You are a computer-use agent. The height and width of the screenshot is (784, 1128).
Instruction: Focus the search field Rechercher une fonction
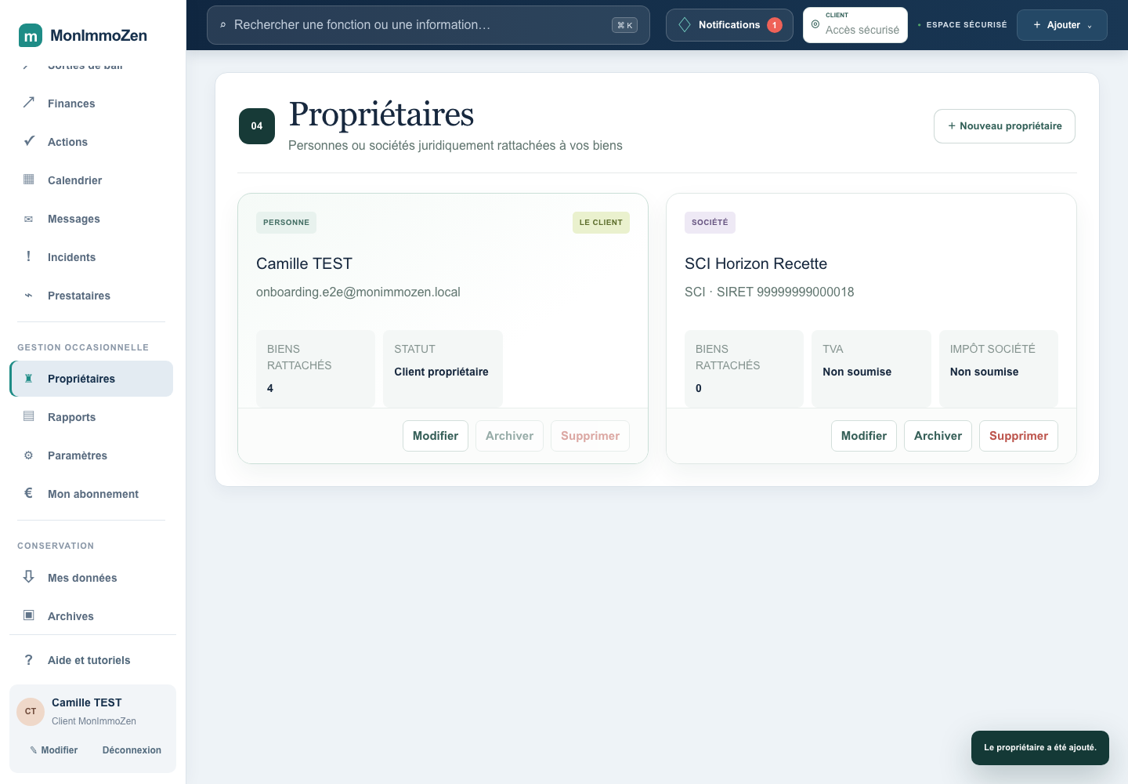[x=428, y=25]
